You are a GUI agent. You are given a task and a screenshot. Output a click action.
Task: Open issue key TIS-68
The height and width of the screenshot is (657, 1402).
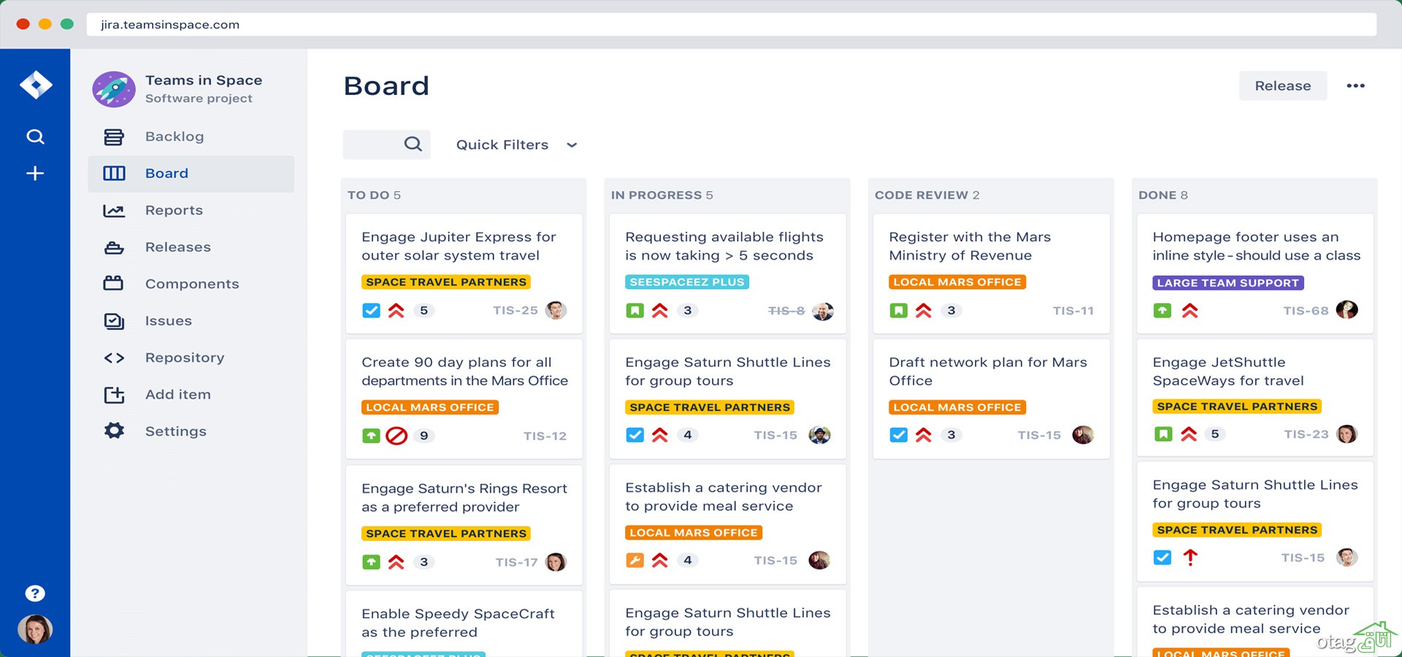[1306, 310]
